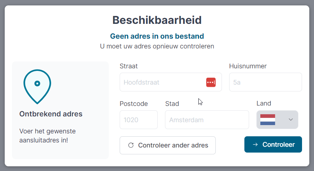314x171 pixels.
Task: Focus the Huisnummer input field
Action: pos(265,82)
